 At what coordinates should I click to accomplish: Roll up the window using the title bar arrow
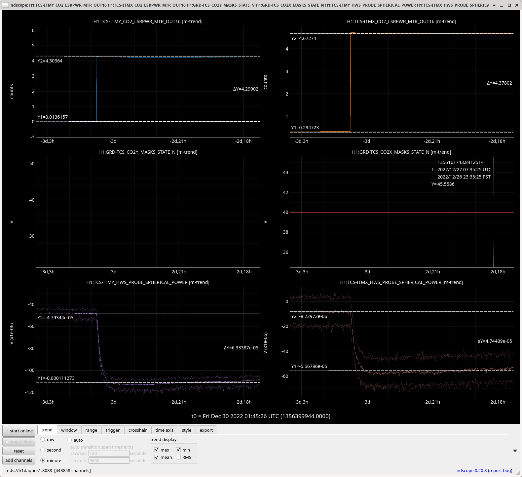pyautogui.click(x=494, y=5)
